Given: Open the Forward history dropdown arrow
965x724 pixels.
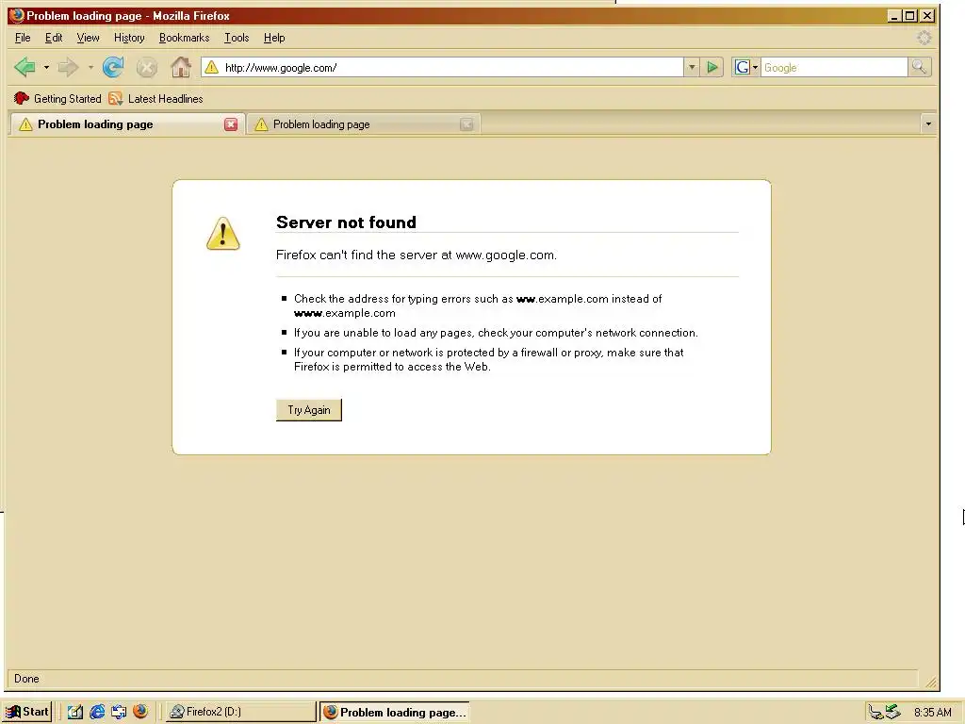Looking at the screenshot, I should 90,67.
